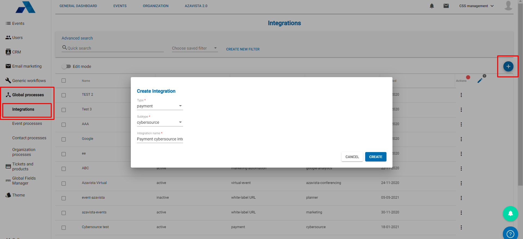Open messages envelope icon in top bar
Viewport: 523px width, 239px height.
point(446,6)
